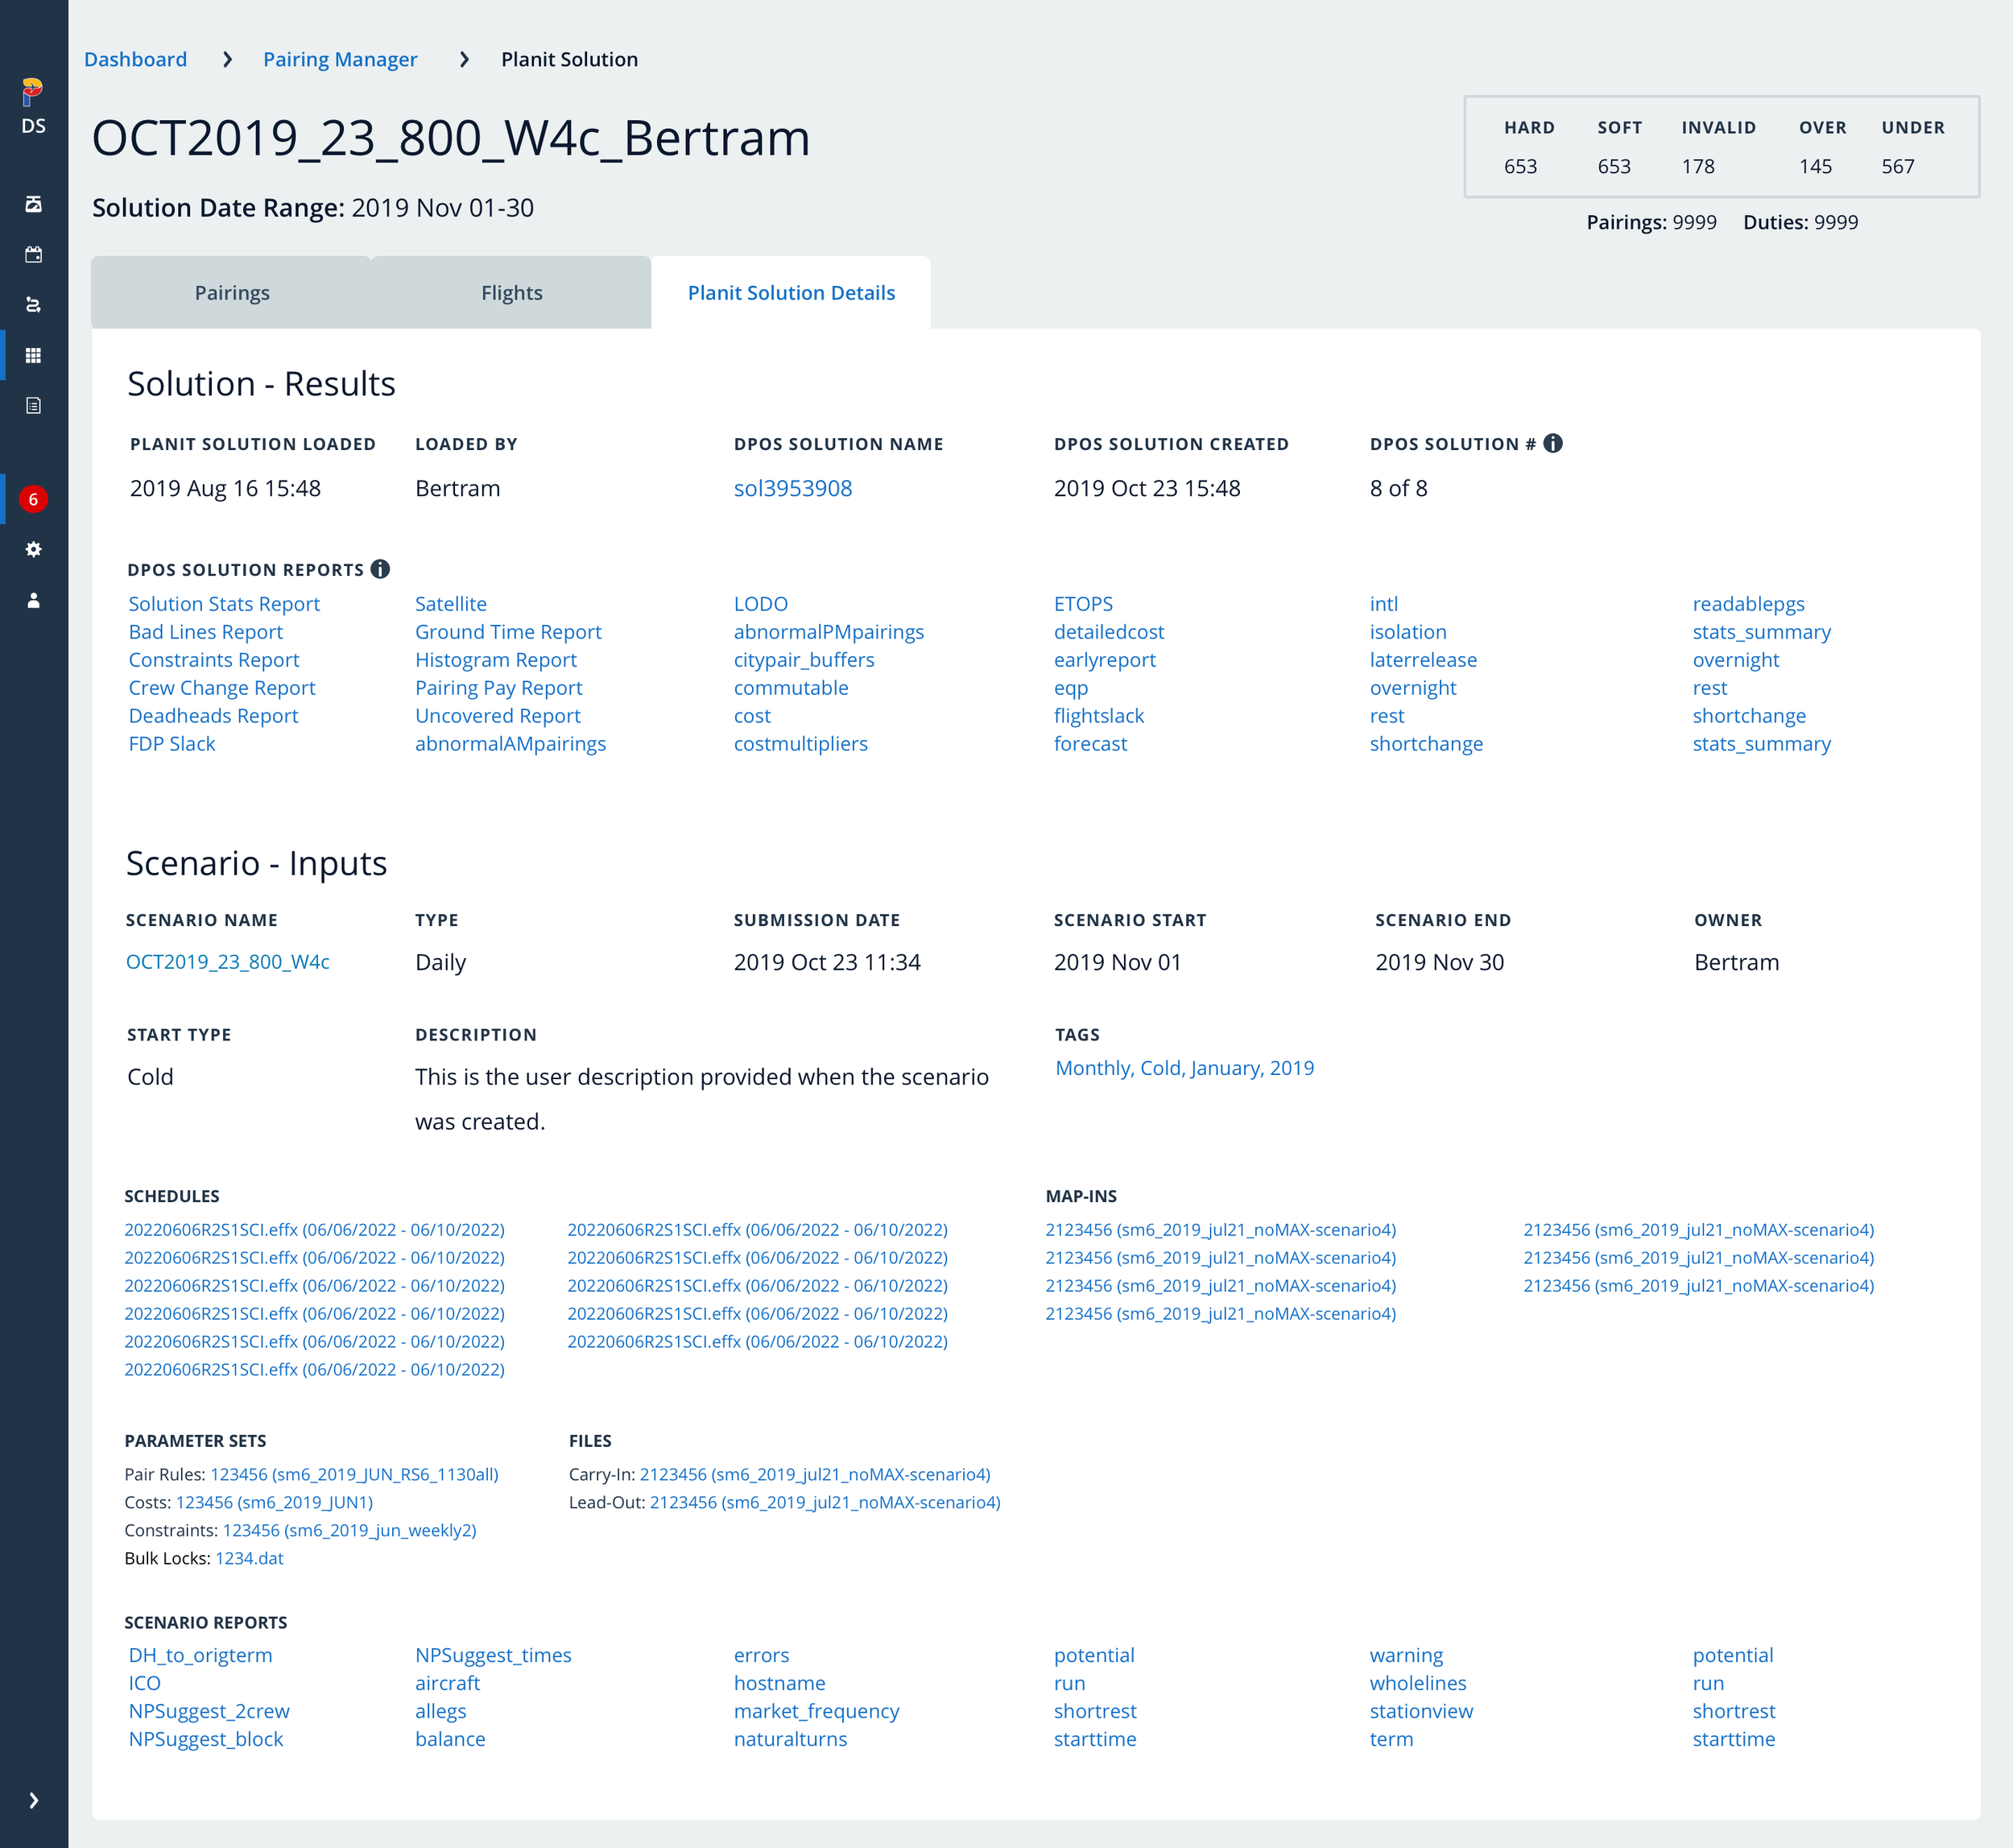The width and height of the screenshot is (2013, 1848).
Task: Open the flight briefcase sidebar icon
Action: (x=33, y=204)
